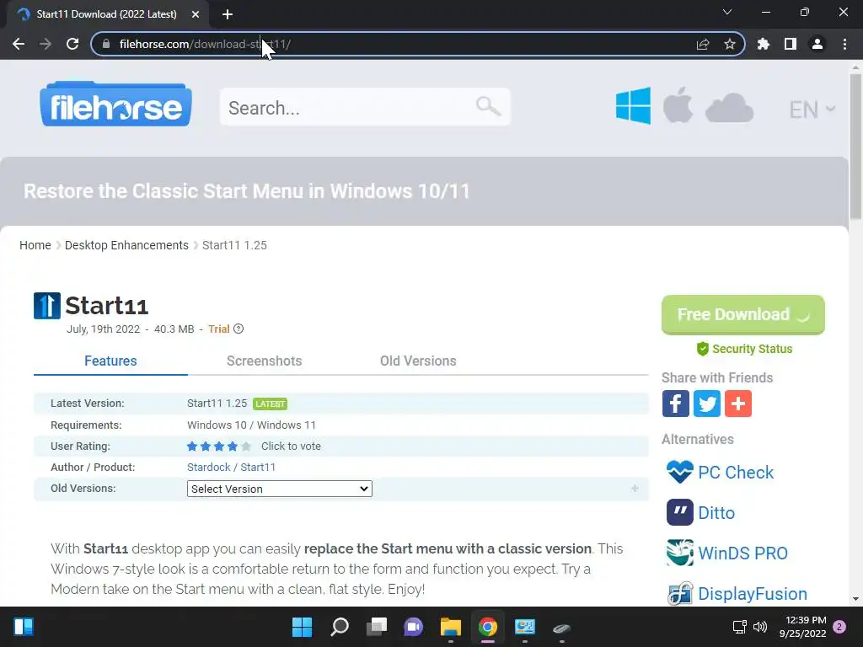Screen dimensions: 863x647
Task: Click the FileHorse logo
Action: [x=115, y=104]
